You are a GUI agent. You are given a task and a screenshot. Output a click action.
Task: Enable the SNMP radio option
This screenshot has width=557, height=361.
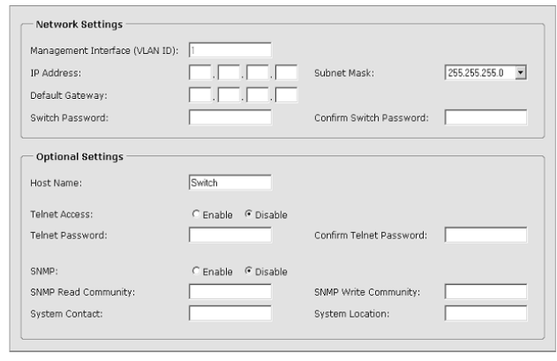194,271
